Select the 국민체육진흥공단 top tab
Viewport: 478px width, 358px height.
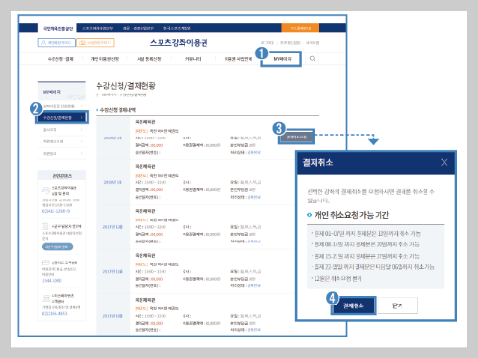(x=57, y=29)
